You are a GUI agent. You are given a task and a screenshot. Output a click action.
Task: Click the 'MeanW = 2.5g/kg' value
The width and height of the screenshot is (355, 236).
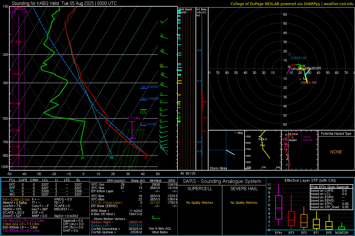(14, 203)
